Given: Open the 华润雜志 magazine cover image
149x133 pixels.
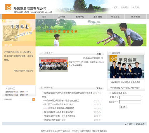Looking at the screenshot, I should coord(19,30).
